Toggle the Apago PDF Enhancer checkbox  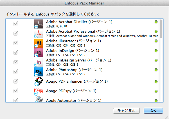click(x=15, y=81)
